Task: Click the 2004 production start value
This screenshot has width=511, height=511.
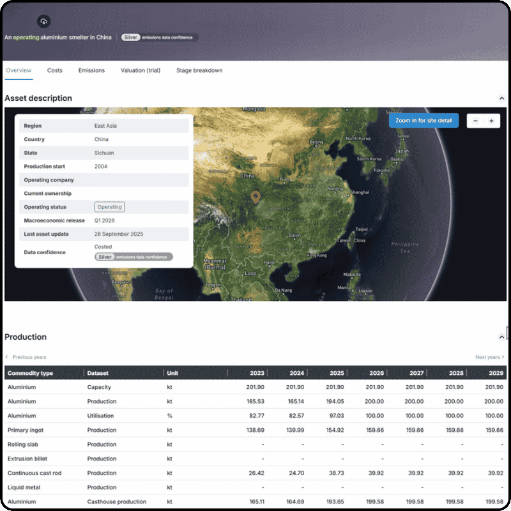Action: point(101,167)
